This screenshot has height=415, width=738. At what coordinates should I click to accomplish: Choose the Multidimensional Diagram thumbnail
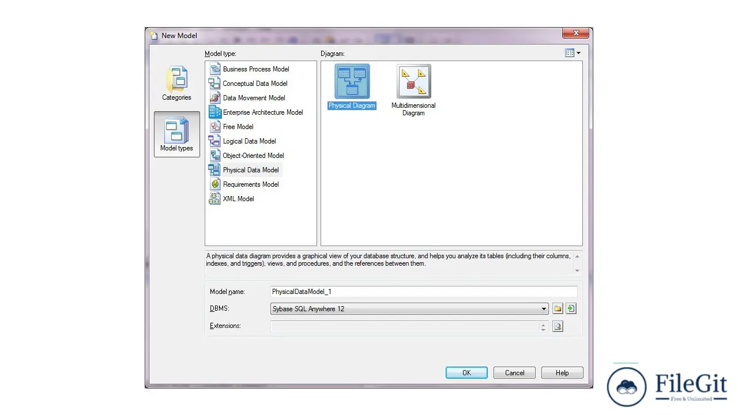tap(413, 81)
